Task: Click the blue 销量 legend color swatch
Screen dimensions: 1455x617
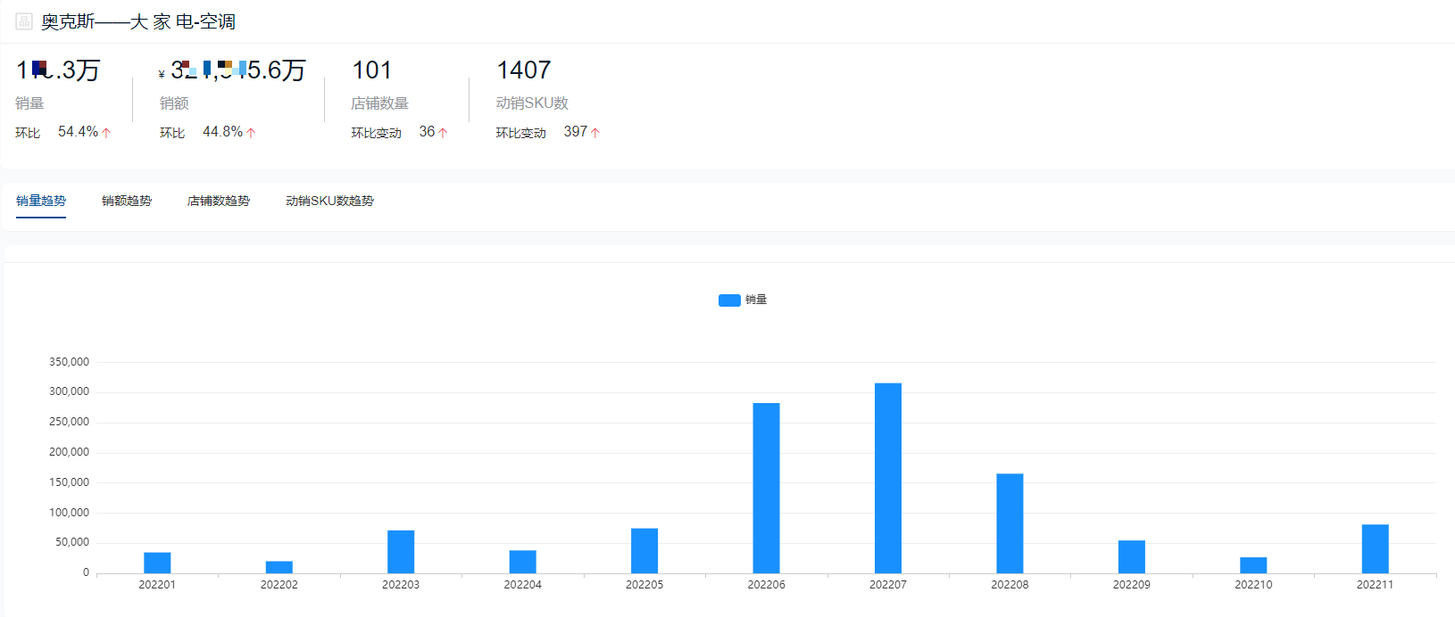Action: click(729, 300)
